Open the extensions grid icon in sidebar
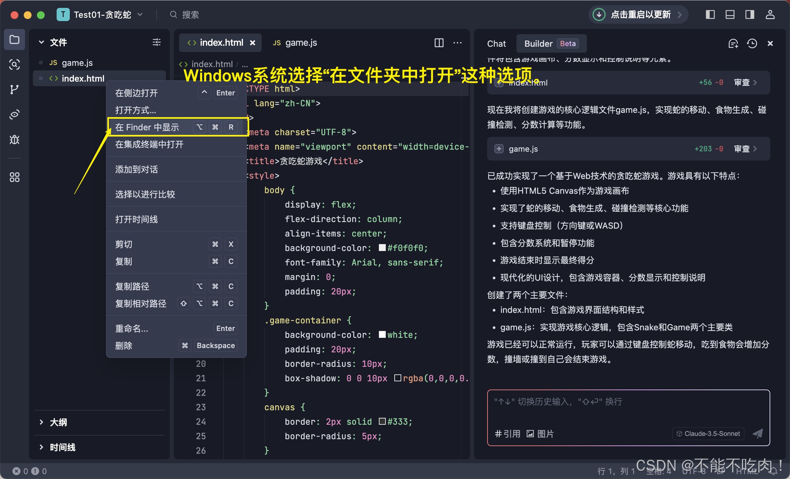The width and height of the screenshot is (790, 479). point(14,177)
